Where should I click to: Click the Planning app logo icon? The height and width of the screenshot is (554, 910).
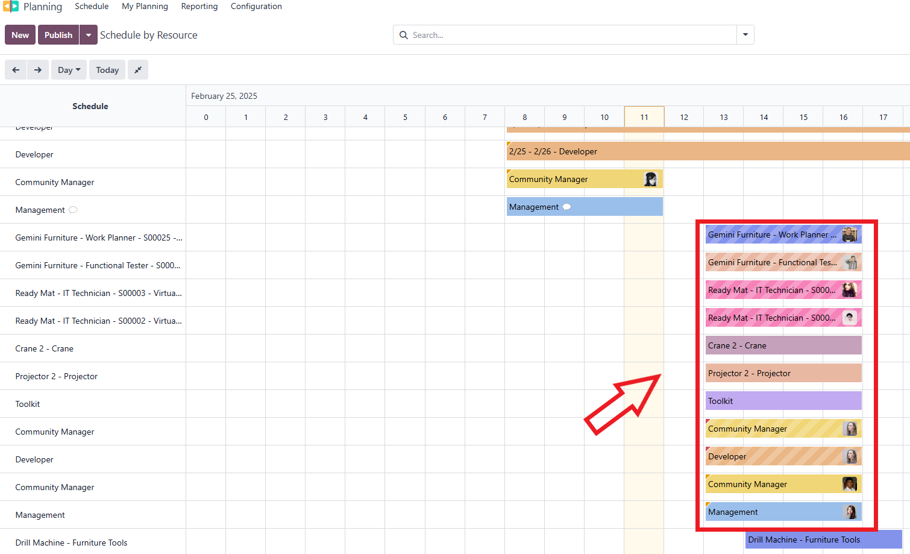coord(10,7)
